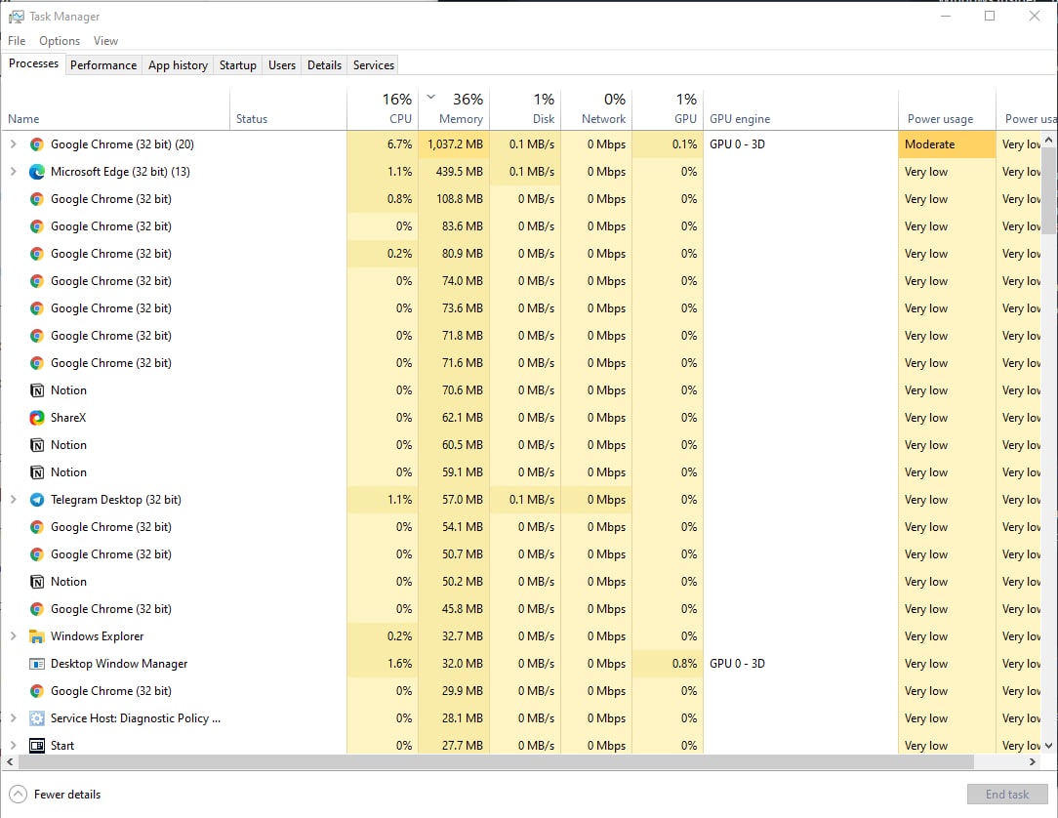Sort by the Power usage column
Viewport: 1058px width, 818px height.
(x=947, y=110)
